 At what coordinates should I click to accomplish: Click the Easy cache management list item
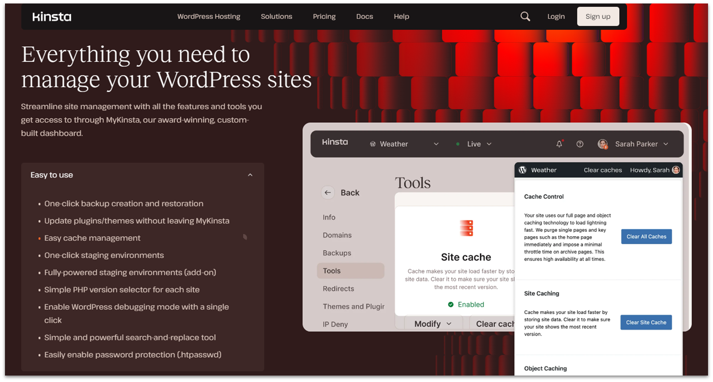click(x=92, y=238)
